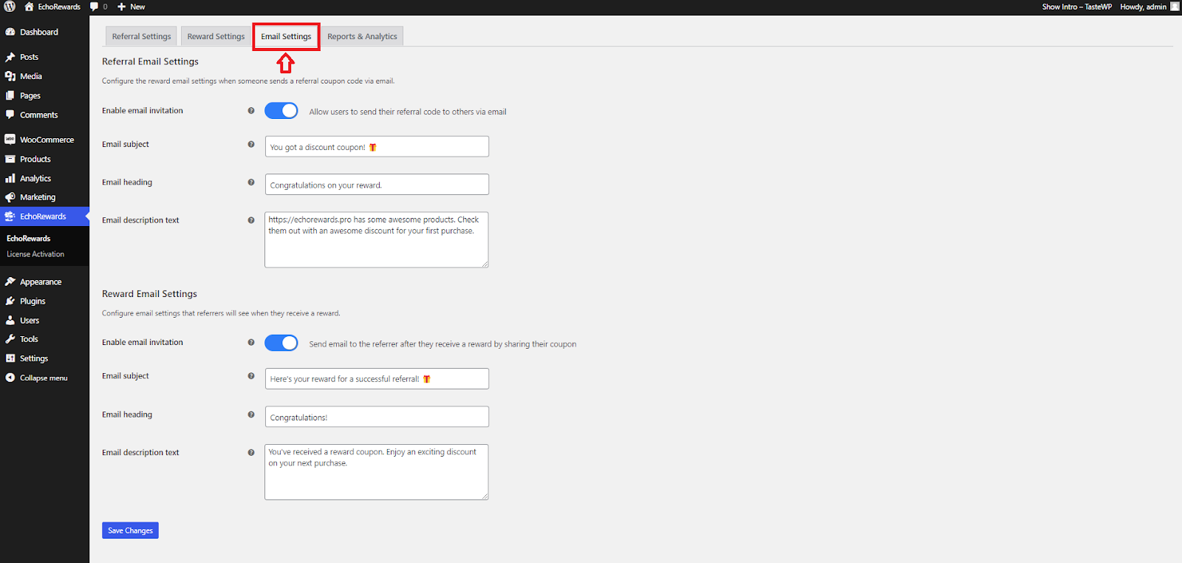
Task: Click the Save Changes button
Action: (130, 530)
